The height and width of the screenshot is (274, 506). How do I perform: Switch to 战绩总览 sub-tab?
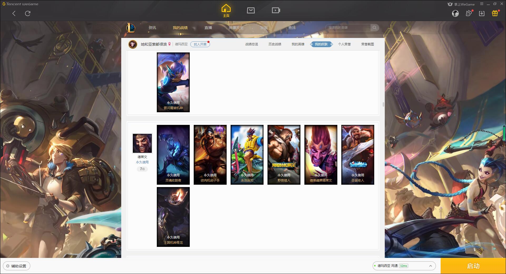coord(252,44)
